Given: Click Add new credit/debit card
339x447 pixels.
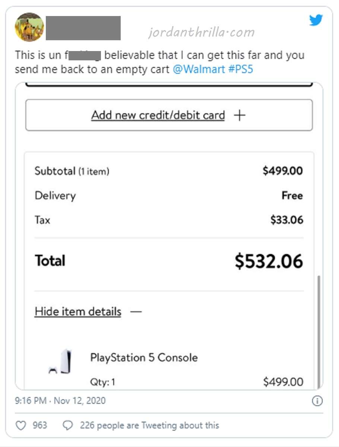Looking at the screenshot, I should [x=158, y=115].
